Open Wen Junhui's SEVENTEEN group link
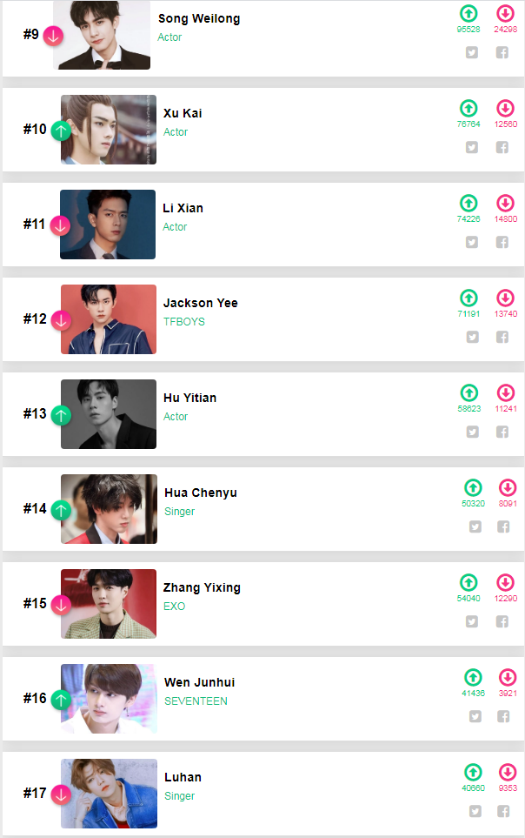This screenshot has height=838, width=525. [196, 701]
